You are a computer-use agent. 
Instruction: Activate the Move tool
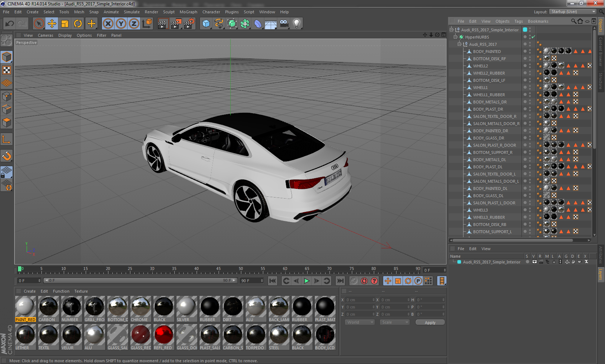tap(52, 24)
